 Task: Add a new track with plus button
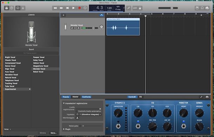coord(63,15)
